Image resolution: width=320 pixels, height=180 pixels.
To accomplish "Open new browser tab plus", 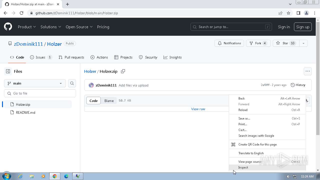I will tap(67, 4).
